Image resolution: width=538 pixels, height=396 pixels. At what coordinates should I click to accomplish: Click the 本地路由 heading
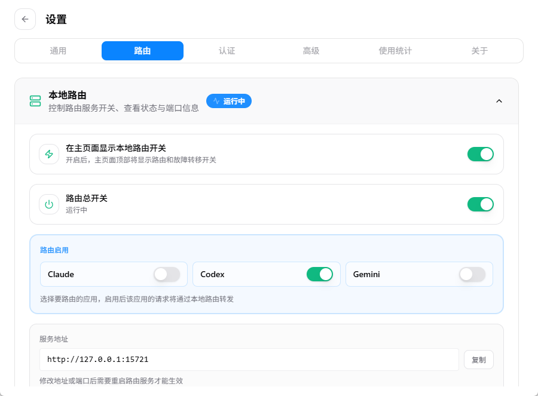[68, 95]
